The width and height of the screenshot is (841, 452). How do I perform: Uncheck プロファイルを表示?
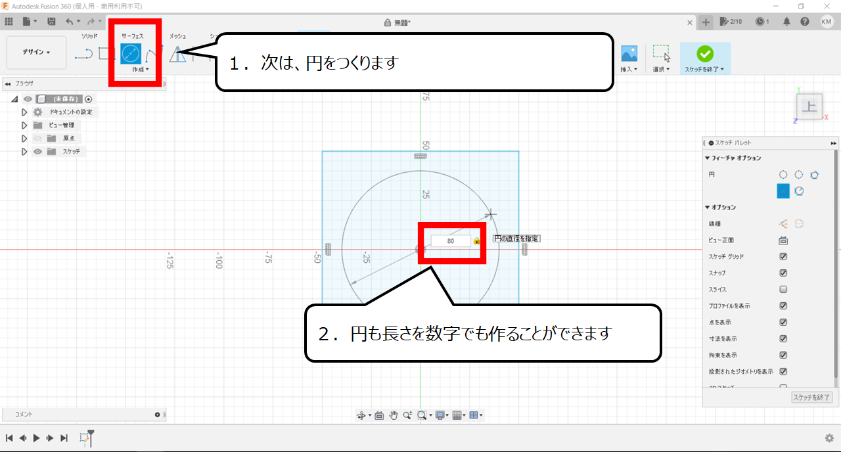783,306
